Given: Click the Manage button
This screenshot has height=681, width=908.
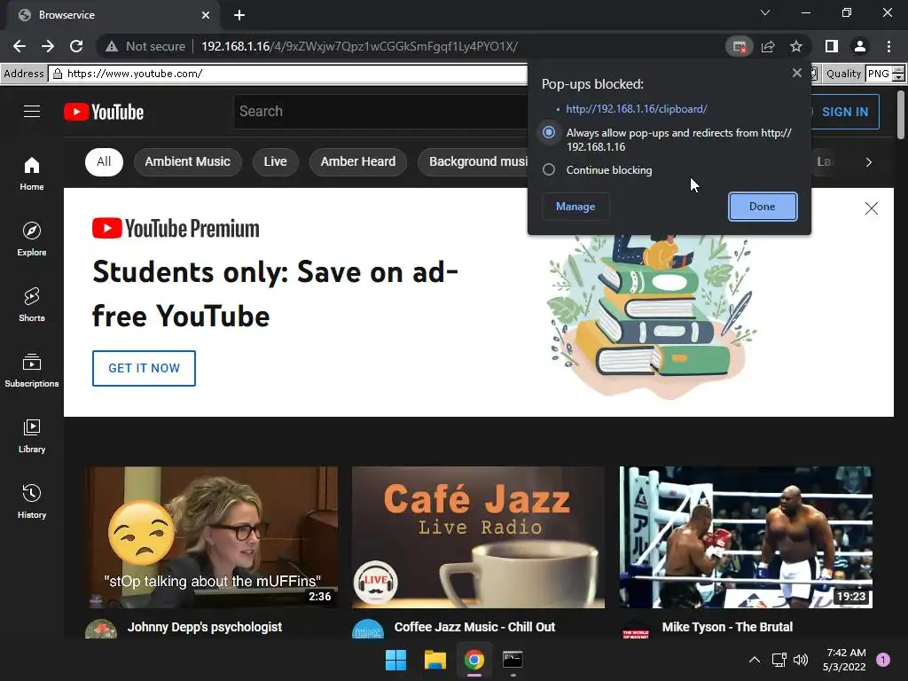Looking at the screenshot, I should pyautogui.click(x=575, y=207).
